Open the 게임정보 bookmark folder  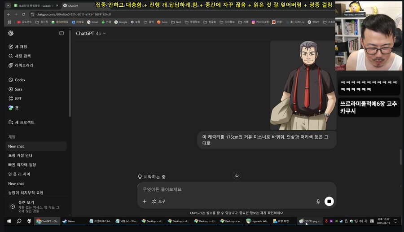click(x=192, y=22)
